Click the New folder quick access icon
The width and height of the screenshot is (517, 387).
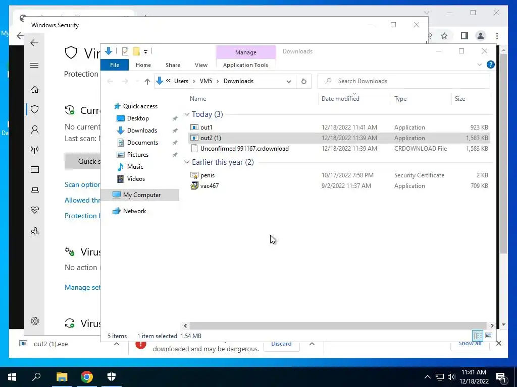point(136,51)
